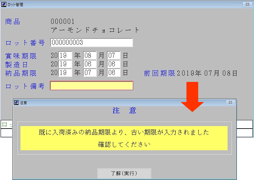Click the yellow warning message panel
Image resolution: width=254 pixels, height=180 pixels.
(124, 138)
